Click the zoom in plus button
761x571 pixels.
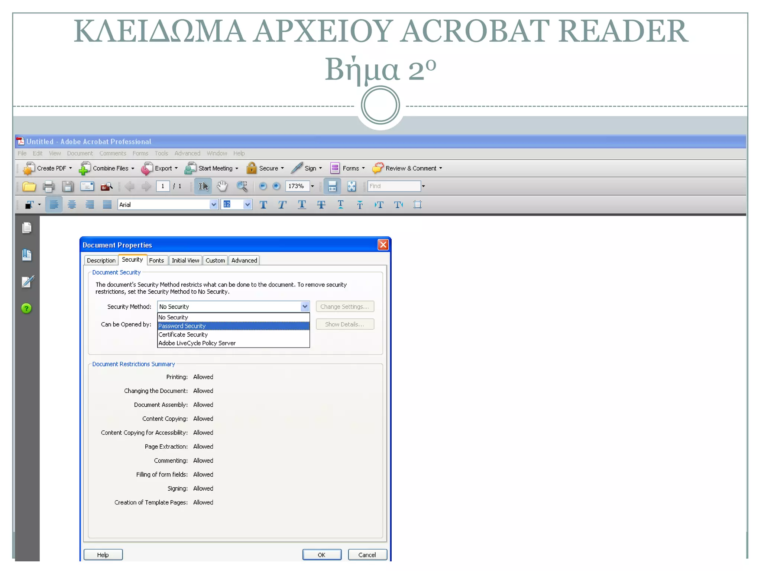(276, 186)
